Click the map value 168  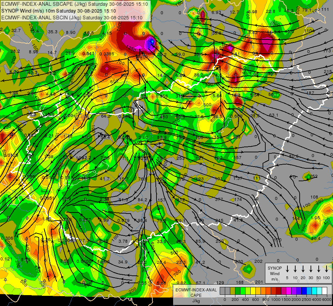239,282
